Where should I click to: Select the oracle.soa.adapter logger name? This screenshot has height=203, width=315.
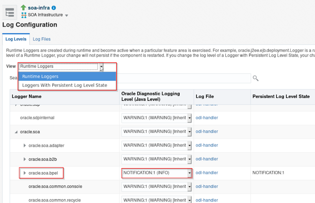click(46, 145)
